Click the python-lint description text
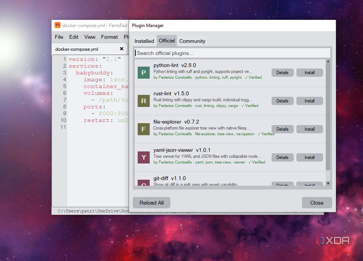The height and width of the screenshot is (261, 363). tap(203, 72)
